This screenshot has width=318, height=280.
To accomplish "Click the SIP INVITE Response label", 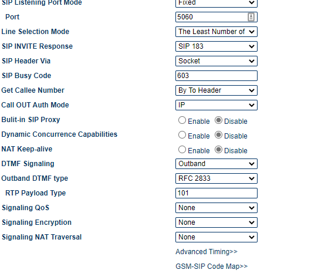I will coord(37,46).
